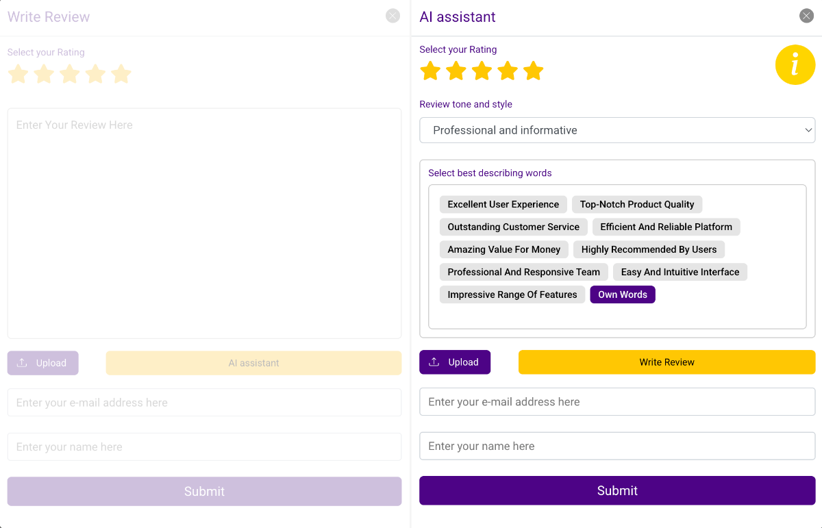Click the name field in Write Review panel
The width and height of the screenshot is (822, 528).
pos(204,447)
